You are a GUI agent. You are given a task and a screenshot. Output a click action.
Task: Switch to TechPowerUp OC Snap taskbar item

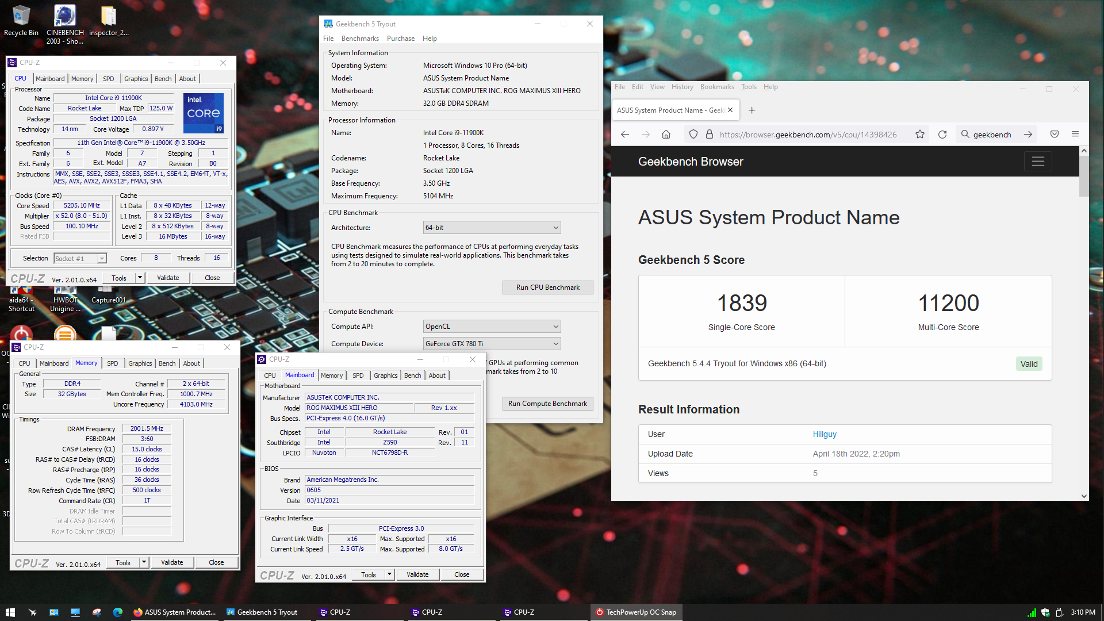tap(636, 612)
